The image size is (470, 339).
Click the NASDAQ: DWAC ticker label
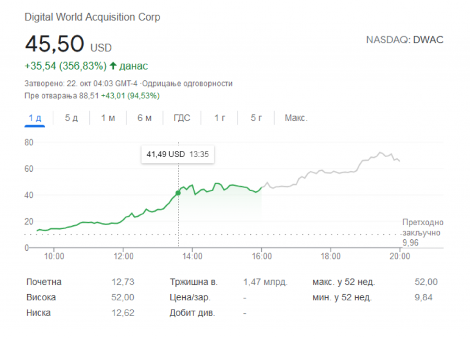[405, 40]
